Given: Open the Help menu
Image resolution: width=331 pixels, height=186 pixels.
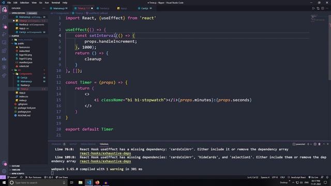Looking at the screenshot, I should [x=65, y=3].
